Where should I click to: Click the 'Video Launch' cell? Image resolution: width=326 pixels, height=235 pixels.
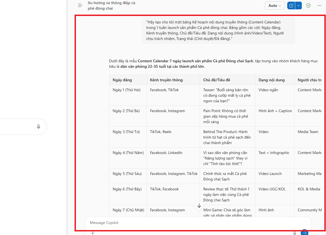(275, 176)
